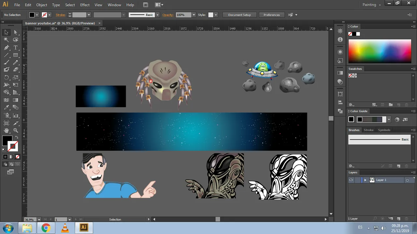Click the Preferences button
Image resolution: width=417 pixels, height=234 pixels.
coord(272,15)
